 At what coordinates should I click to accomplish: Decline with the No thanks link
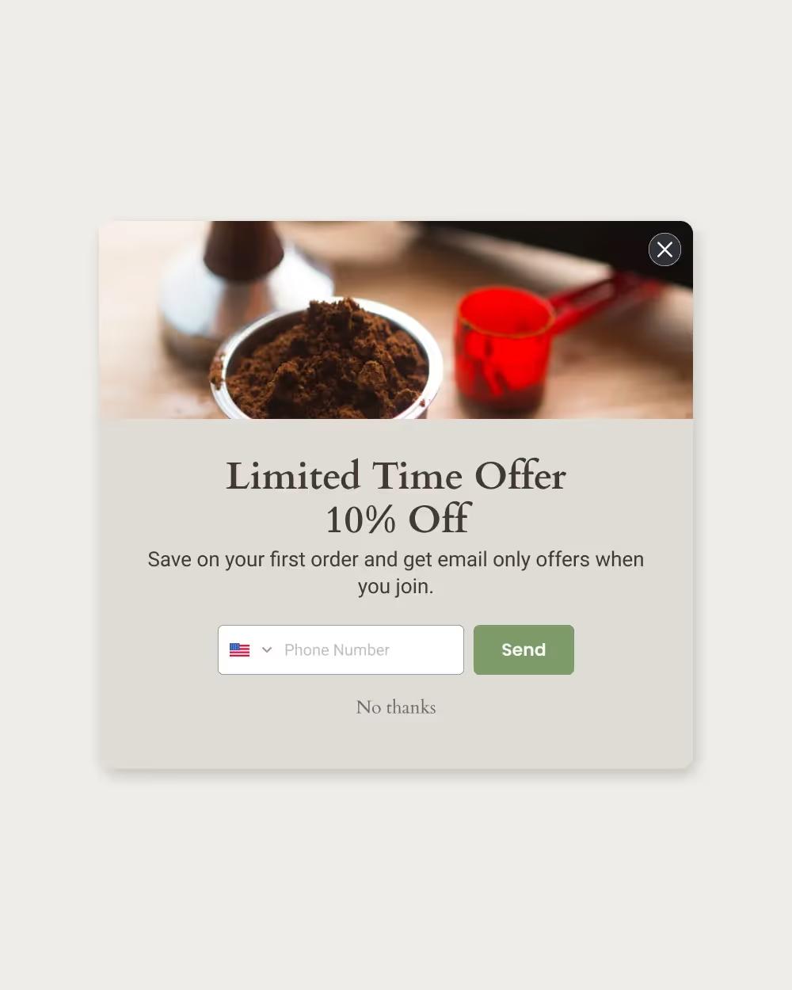pyautogui.click(x=396, y=707)
